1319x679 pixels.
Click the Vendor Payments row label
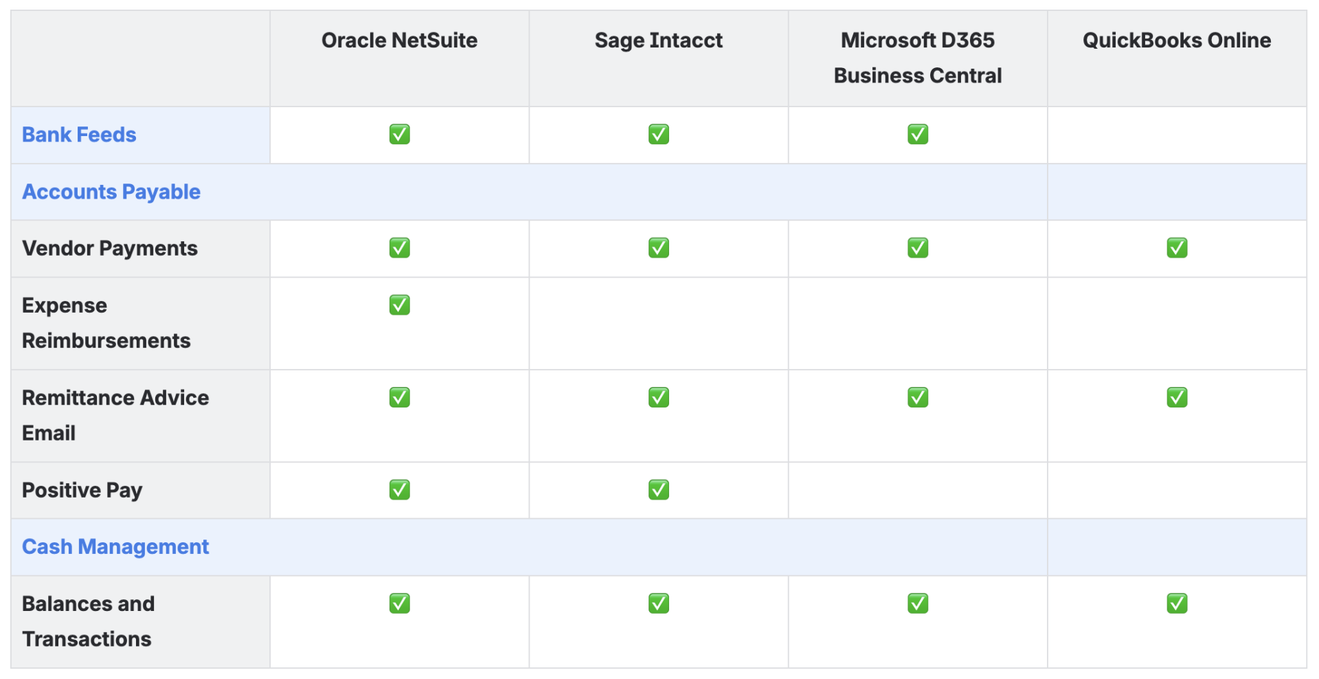tap(110, 248)
